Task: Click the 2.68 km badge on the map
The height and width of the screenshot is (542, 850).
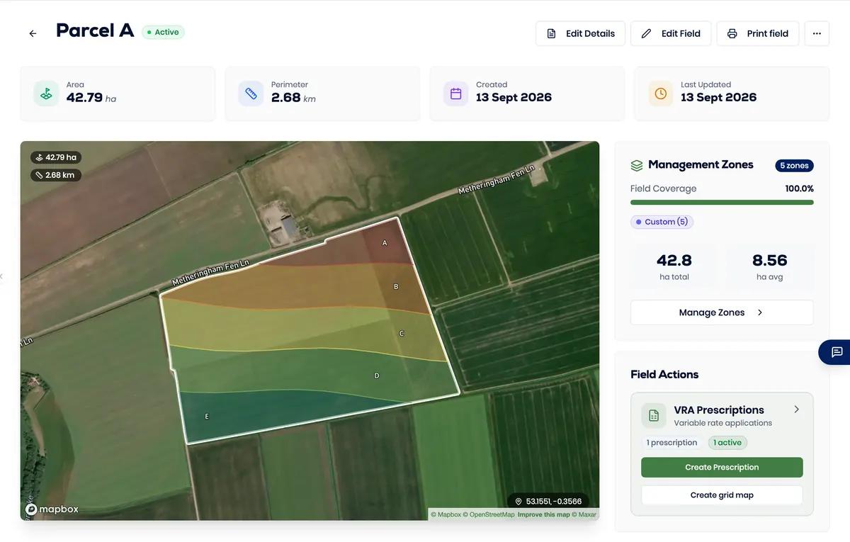Action: (x=56, y=175)
